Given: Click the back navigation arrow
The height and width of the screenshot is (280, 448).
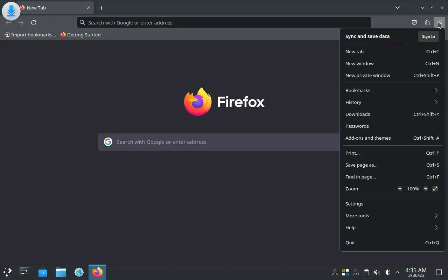Looking at the screenshot, I should (x=8, y=22).
